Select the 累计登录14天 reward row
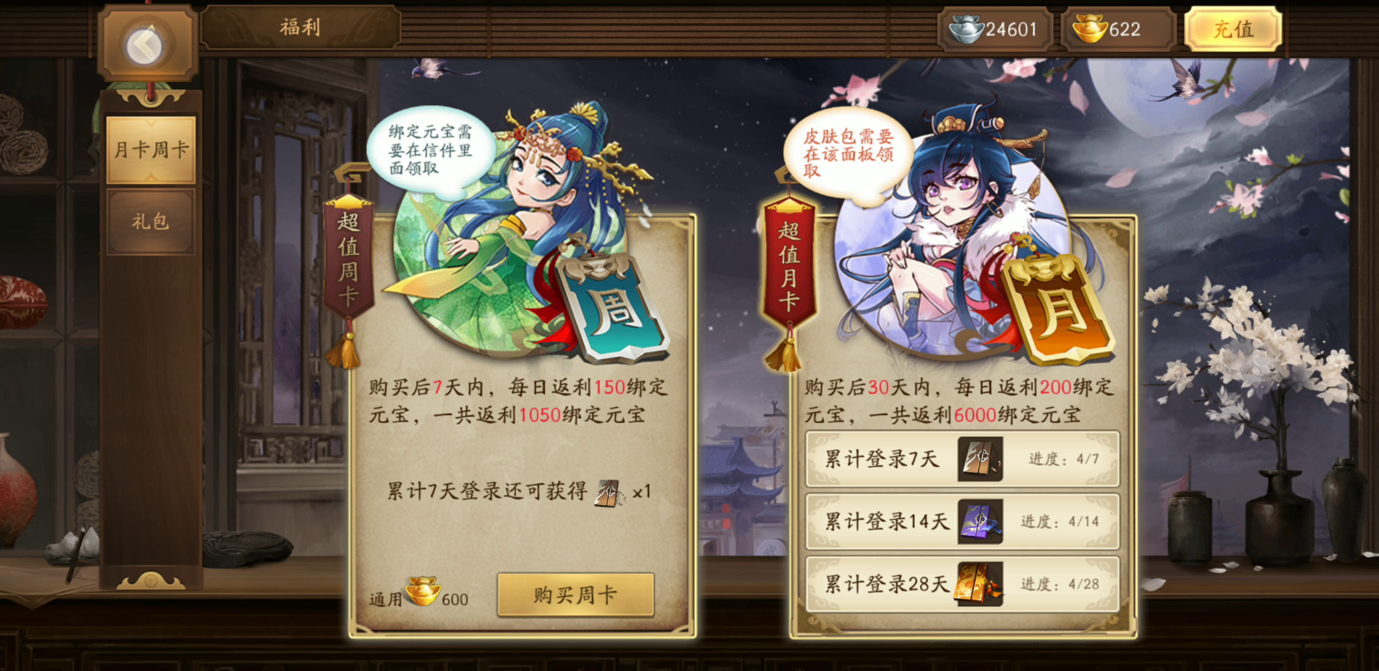 pos(963,521)
